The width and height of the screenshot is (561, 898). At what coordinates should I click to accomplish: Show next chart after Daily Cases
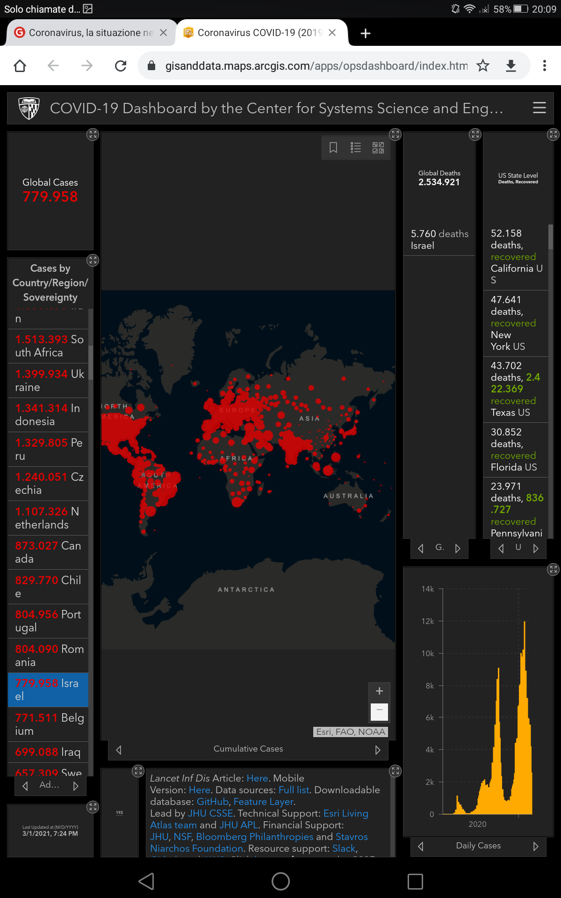536,846
